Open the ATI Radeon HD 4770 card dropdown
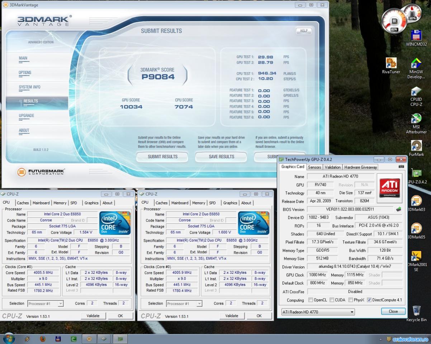Image resolution: width=431 pixels, height=344 pixels. (x=318, y=312)
